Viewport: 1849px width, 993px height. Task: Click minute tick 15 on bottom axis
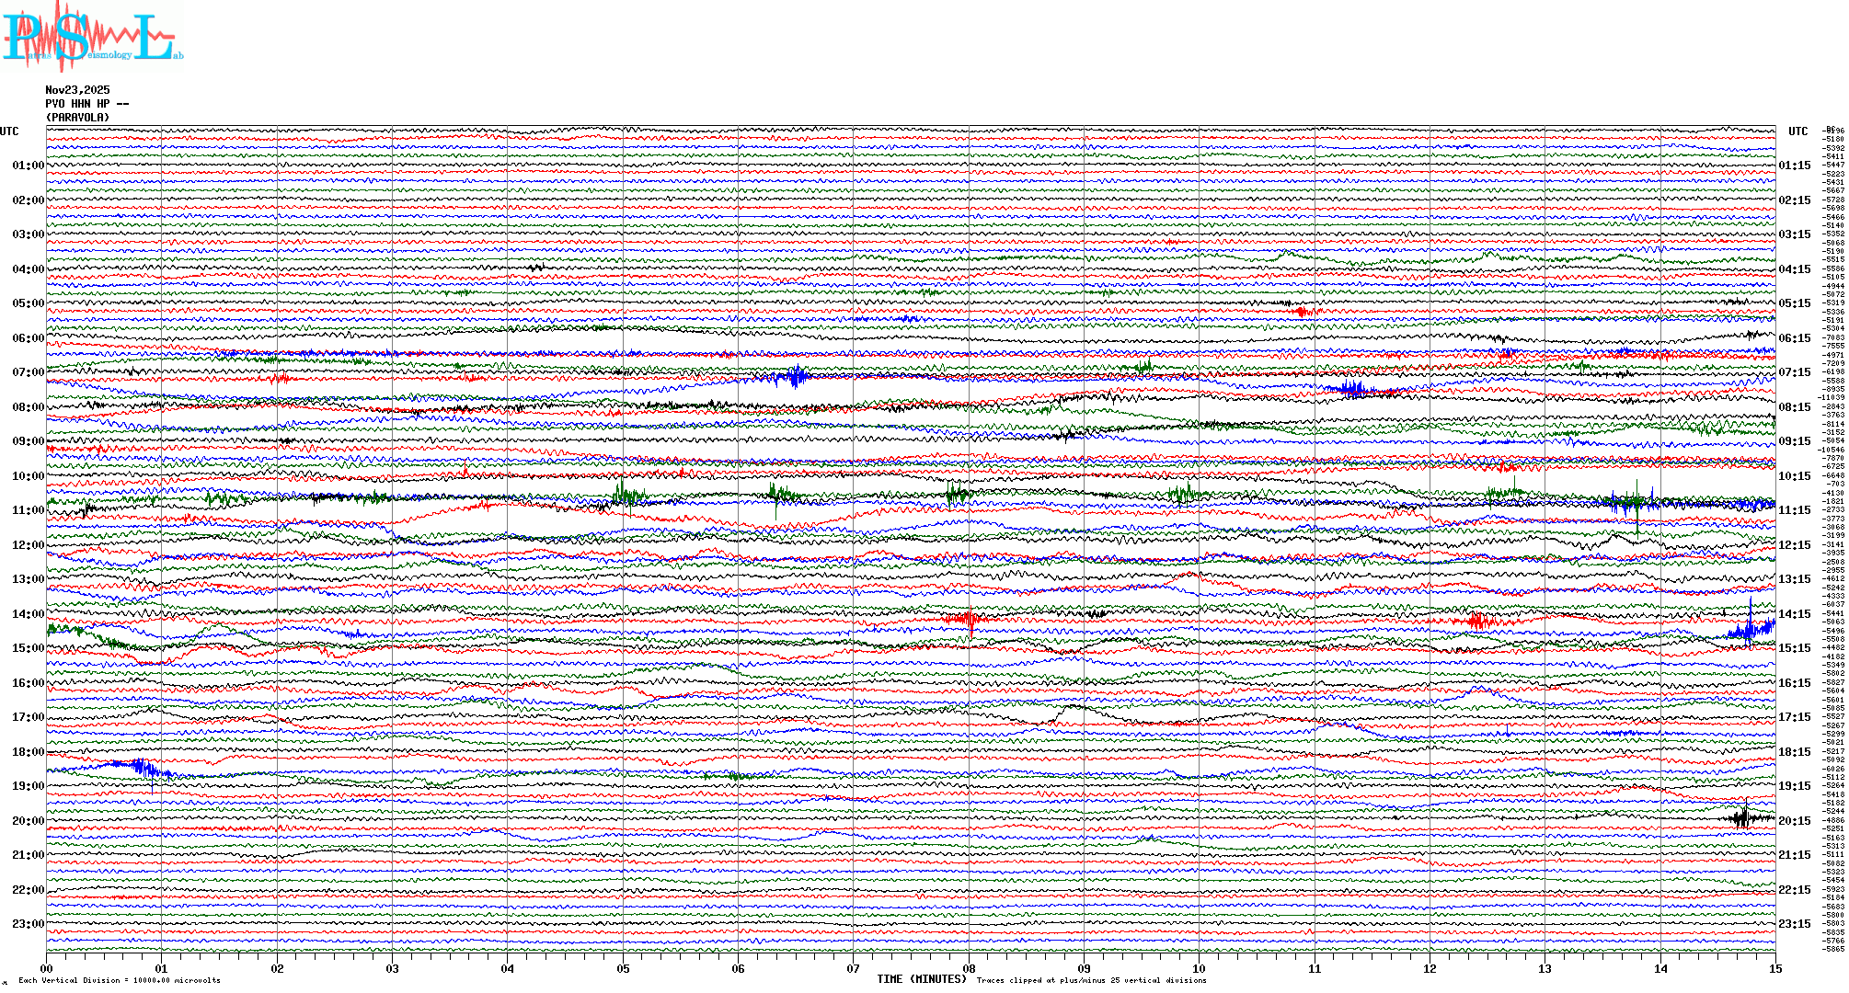[x=1774, y=968]
